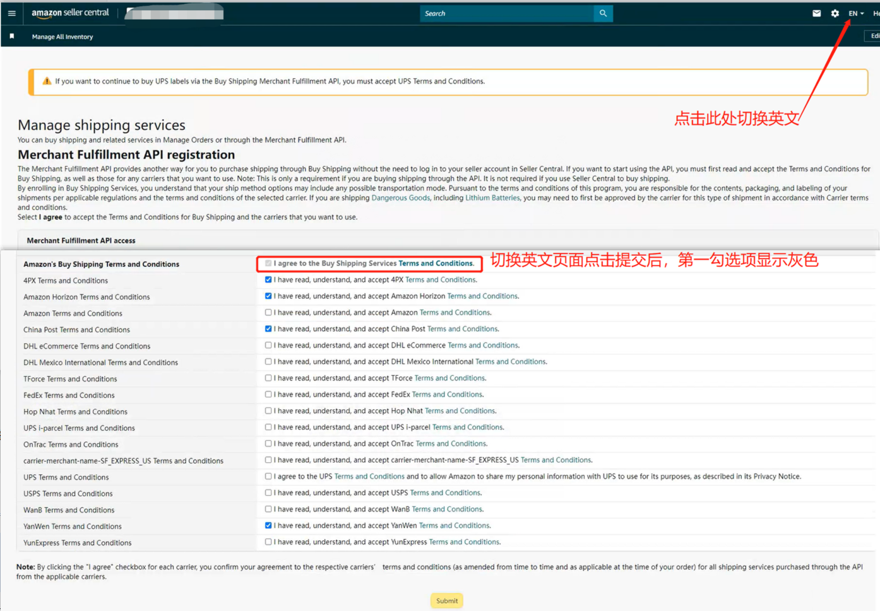Open the hamburger navigation menu
Image resolution: width=880 pixels, height=611 pixels.
(x=11, y=13)
